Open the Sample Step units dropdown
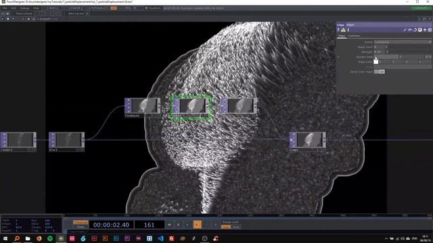433x243 pixels. tap(428, 57)
